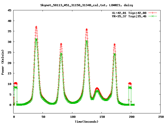Click the YR-35.37 Tsys:35.46 legend entry
The image size is (166, 124).
[x=129, y=16]
